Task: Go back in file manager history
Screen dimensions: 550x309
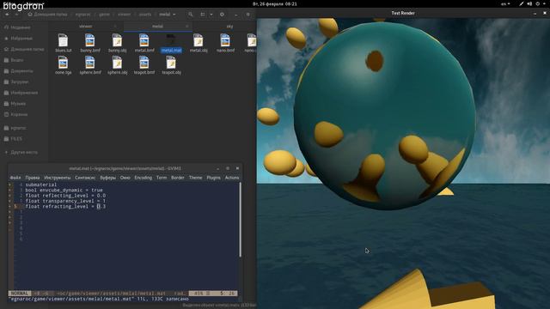Action: pos(7,15)
